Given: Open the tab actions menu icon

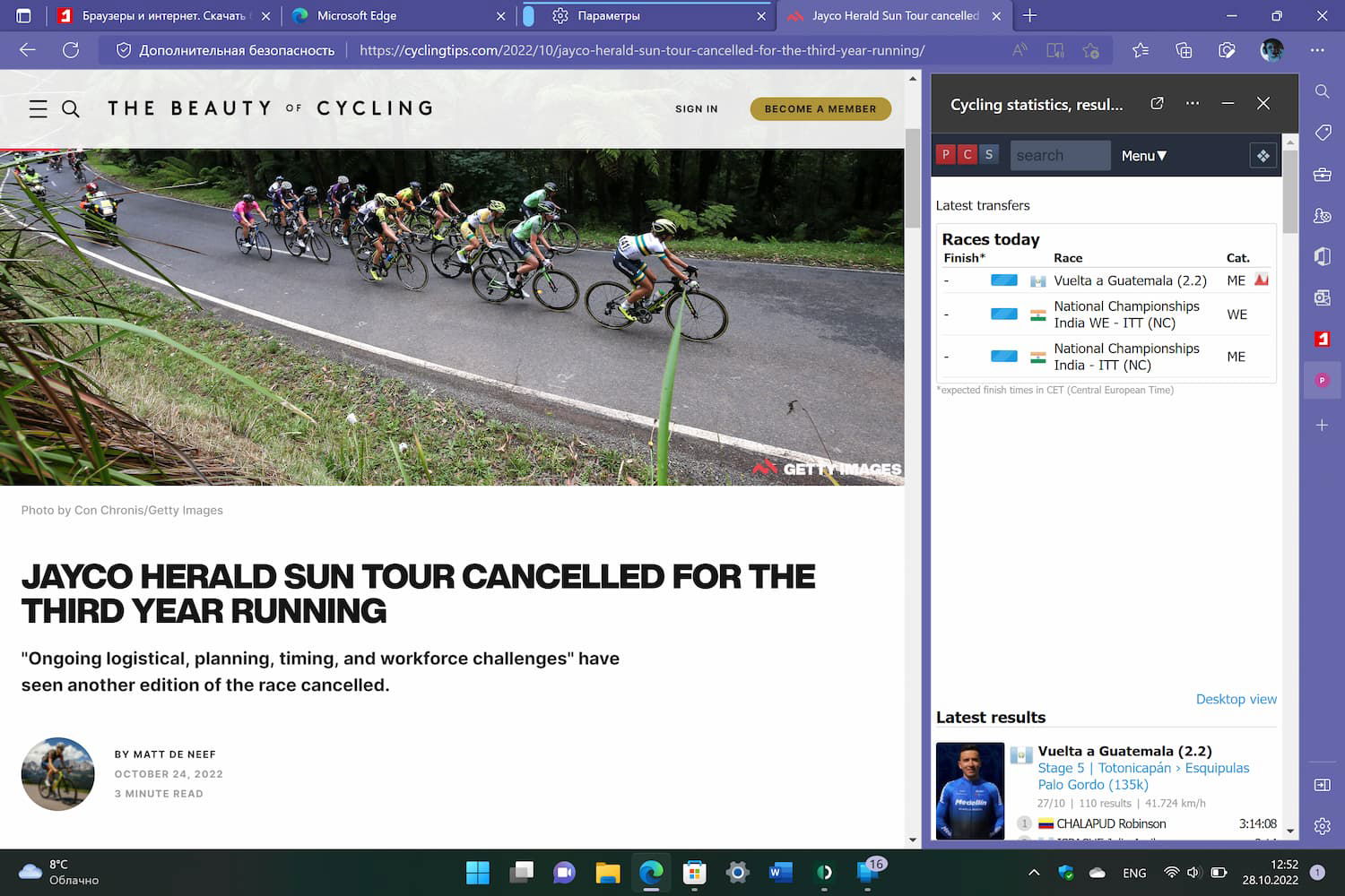Looking at the screenshot, I should [x=23, y=16].
